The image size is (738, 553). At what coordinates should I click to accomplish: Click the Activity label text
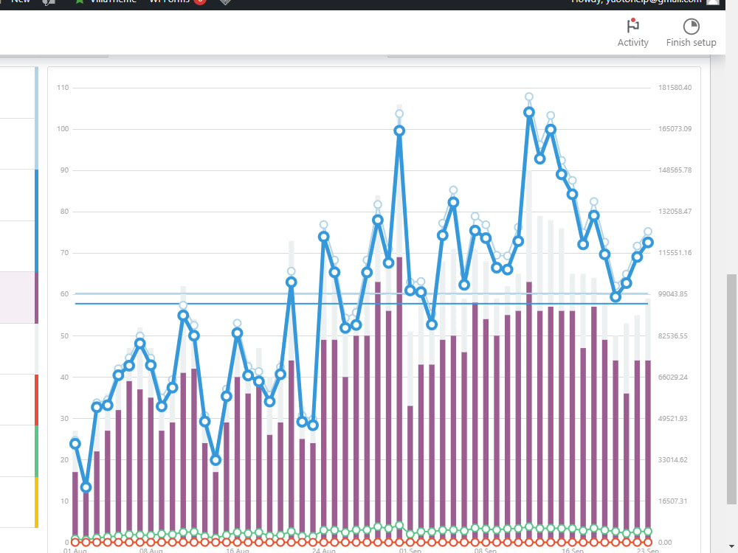pos(632,42)
